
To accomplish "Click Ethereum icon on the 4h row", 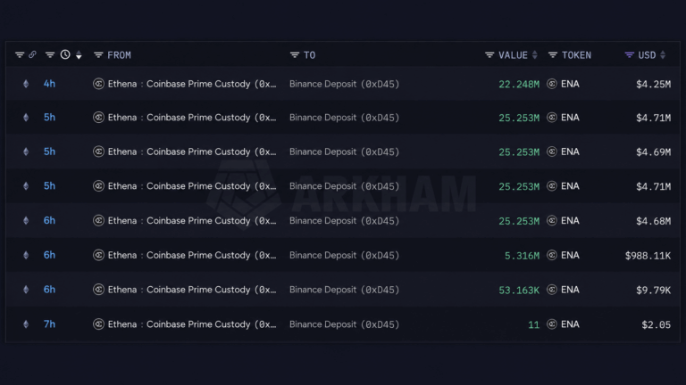I will 26,84.
